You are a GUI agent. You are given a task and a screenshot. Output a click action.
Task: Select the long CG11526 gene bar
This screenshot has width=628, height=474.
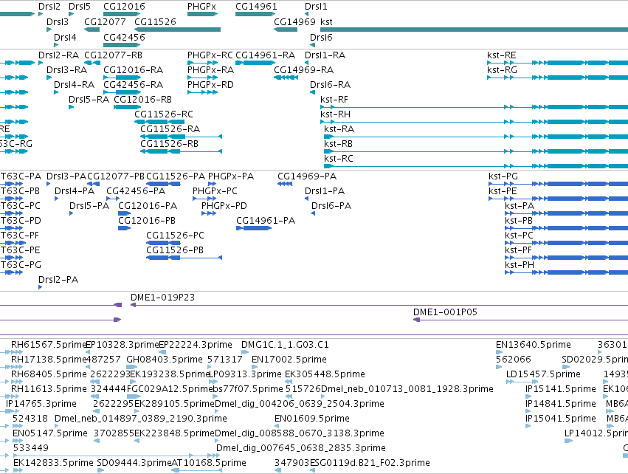[177, 30]
